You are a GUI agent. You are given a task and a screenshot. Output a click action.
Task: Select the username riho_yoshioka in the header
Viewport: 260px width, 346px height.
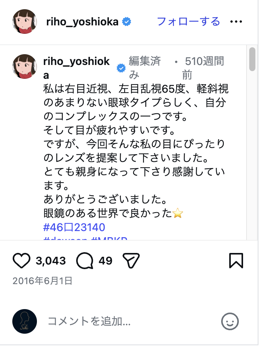(x=83, y=22)
